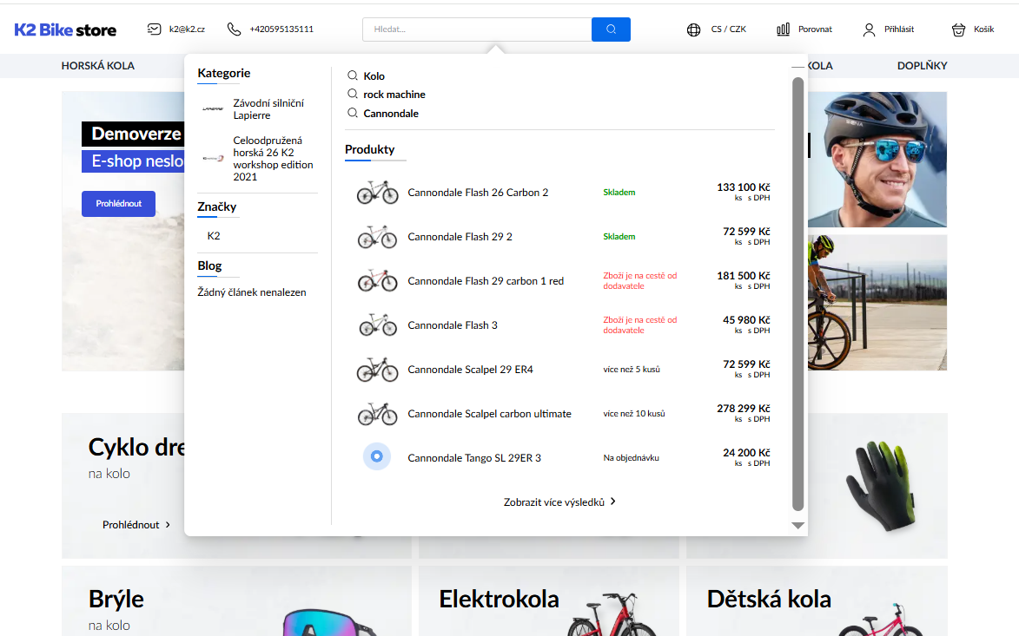Screen dimensions: 1019x636
Task: Click Cannondale Scalpel 29 ER4 thumbnail
Action: pos(378,370)
